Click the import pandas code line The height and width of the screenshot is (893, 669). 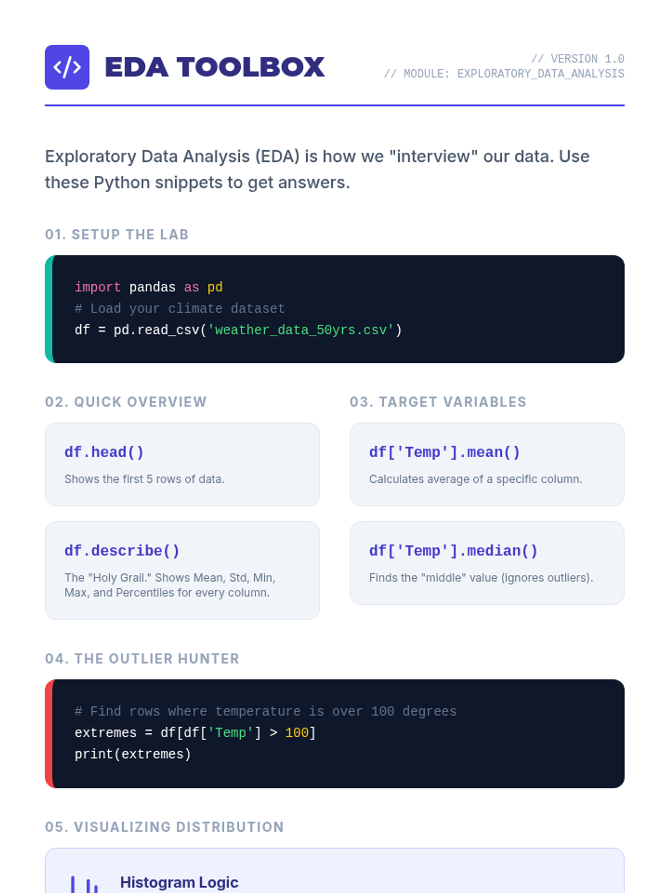pyautogui.click(x=149, y=287)
